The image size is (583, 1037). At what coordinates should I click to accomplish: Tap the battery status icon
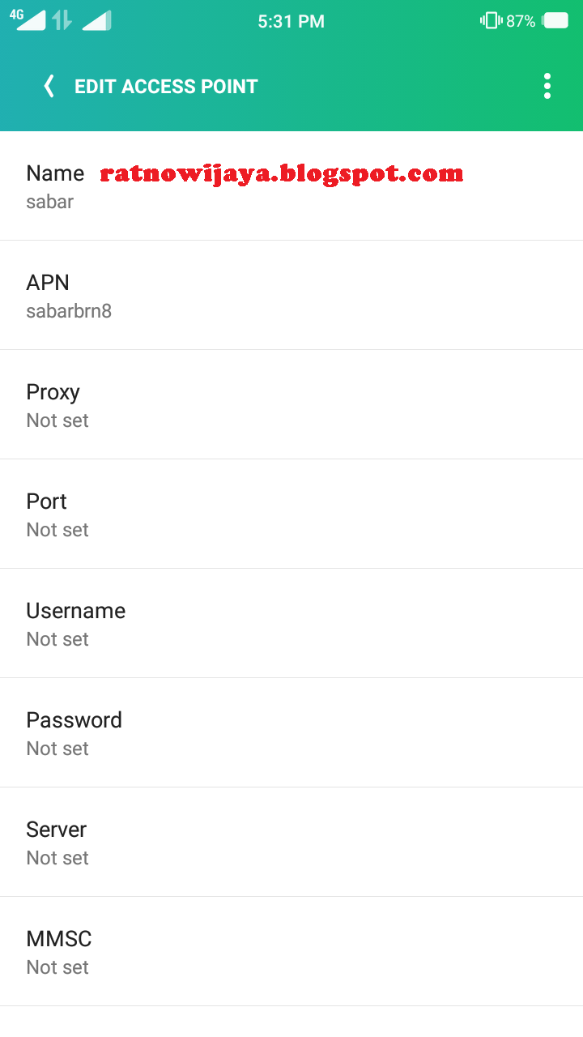click(555, 21)
